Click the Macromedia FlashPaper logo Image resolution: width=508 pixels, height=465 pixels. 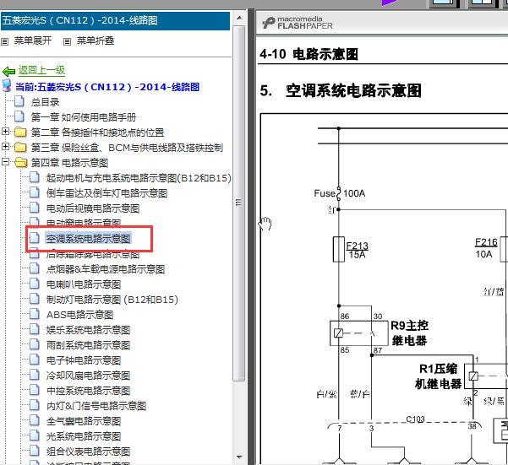298,23
